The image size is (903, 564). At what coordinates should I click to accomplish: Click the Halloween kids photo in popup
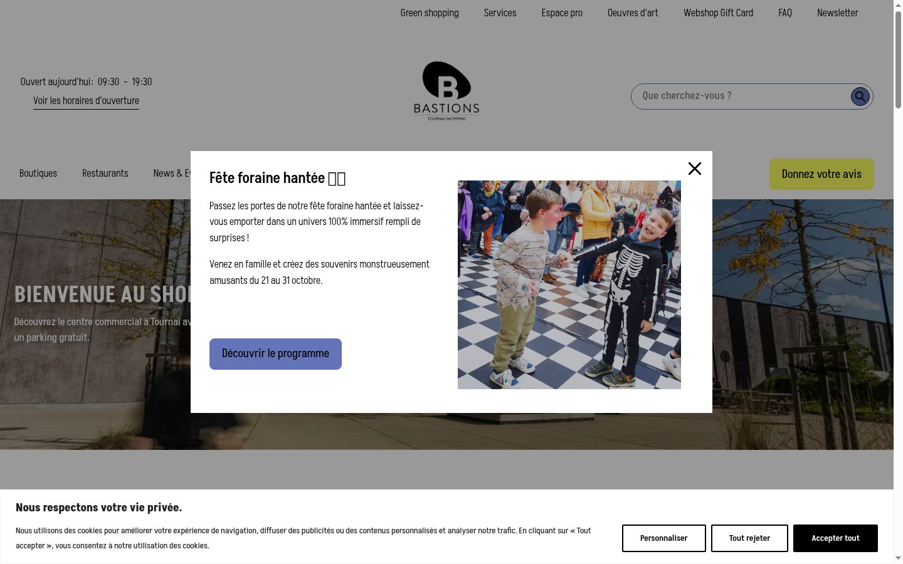[569, 285]
